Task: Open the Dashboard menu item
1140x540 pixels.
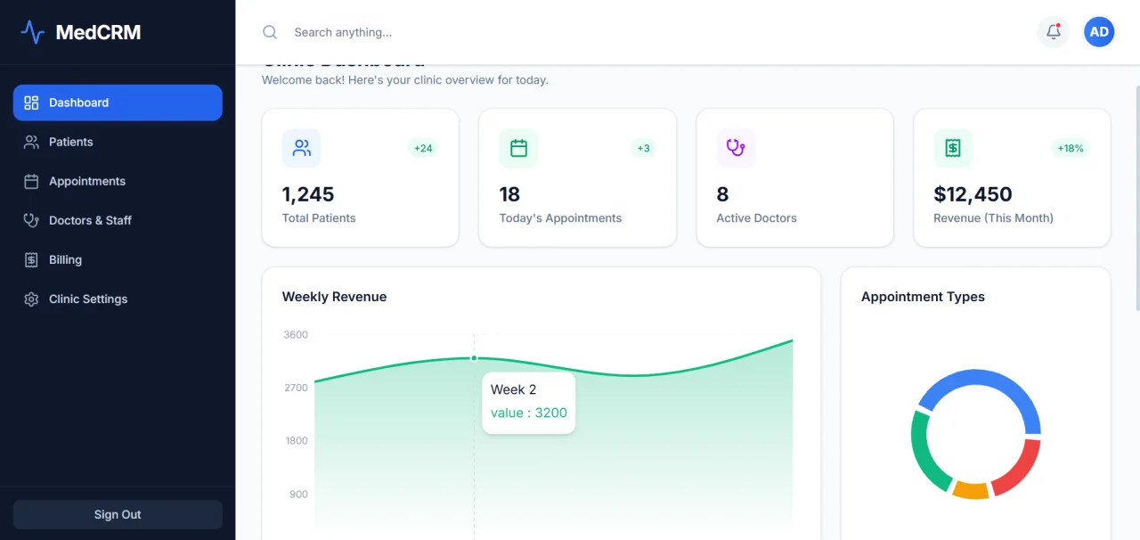Action: point(118,102)
